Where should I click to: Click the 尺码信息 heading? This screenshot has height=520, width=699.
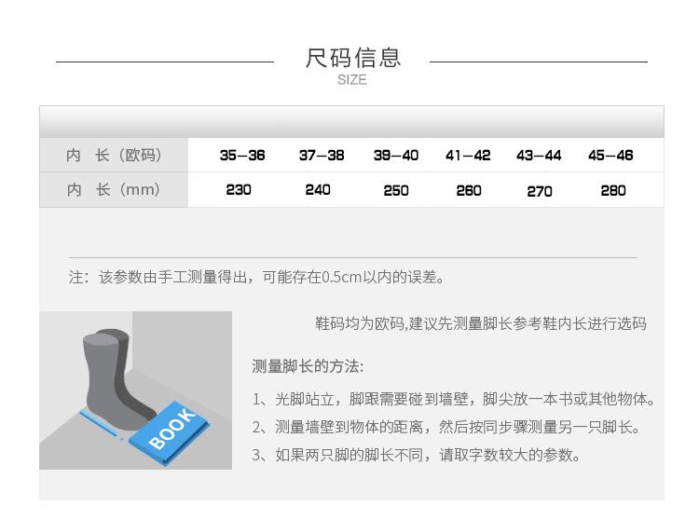(x=352, y=58)
